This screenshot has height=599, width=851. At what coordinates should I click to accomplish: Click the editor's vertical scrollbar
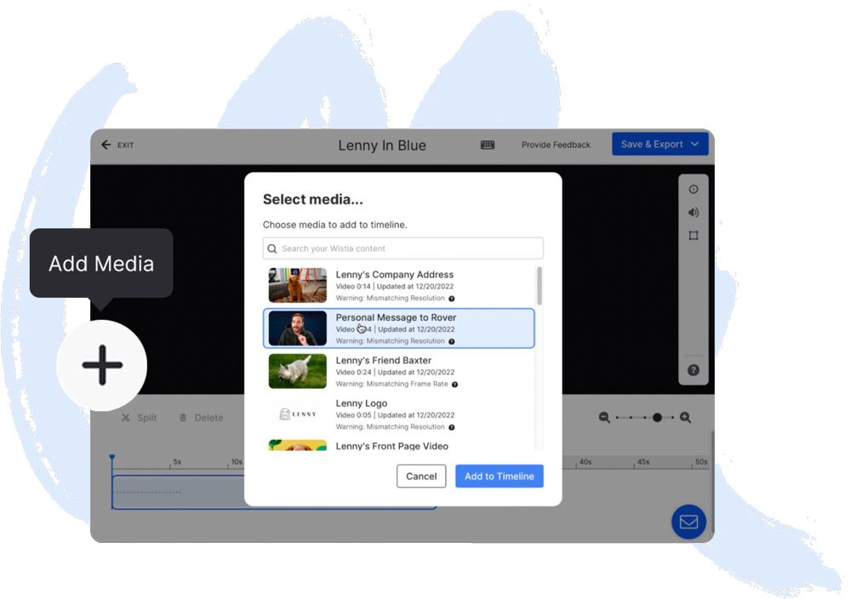coord(712,483)
